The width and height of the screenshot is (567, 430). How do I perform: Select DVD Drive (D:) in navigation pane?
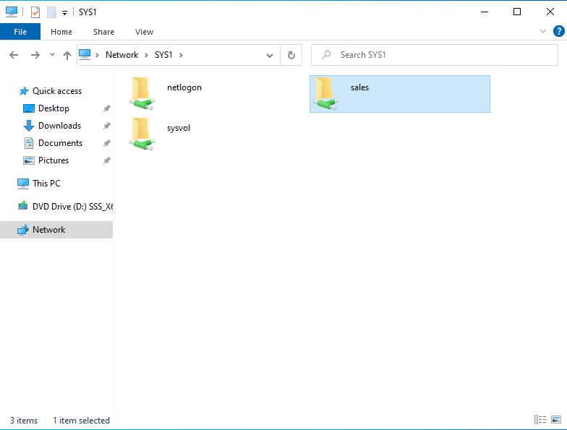coord(65,207)
